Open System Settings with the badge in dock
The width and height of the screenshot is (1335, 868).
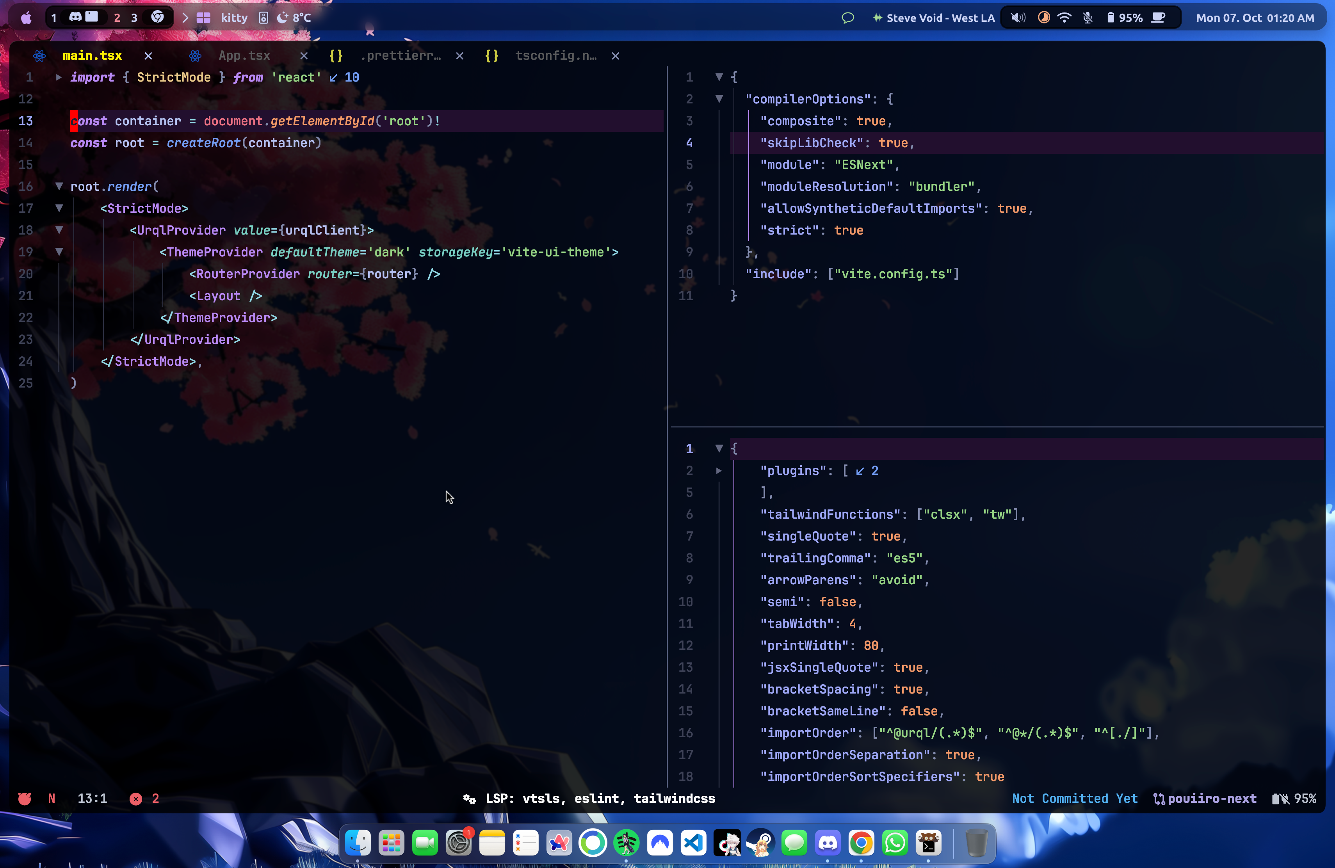(x=459, y=842)
